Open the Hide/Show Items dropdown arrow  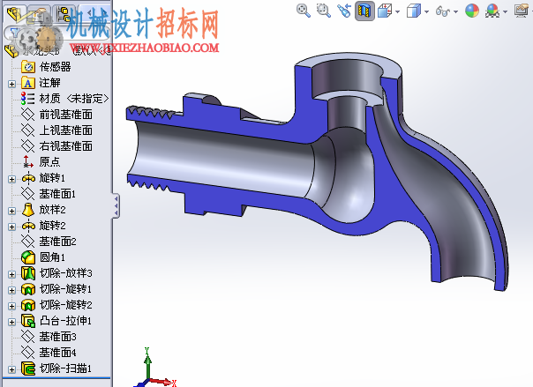[455, 11]
